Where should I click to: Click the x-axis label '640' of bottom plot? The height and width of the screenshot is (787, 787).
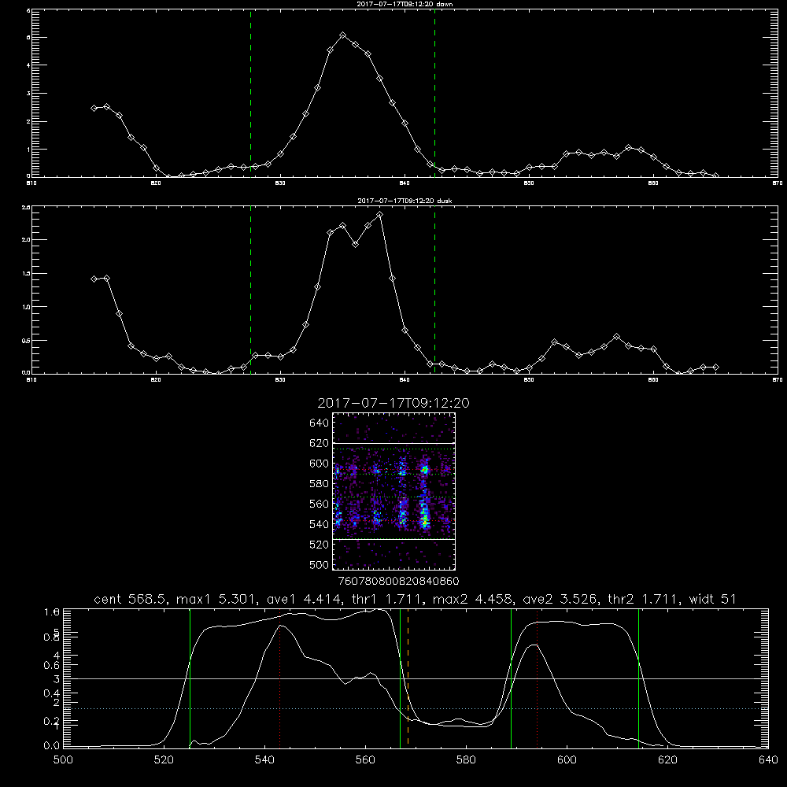point(768,760)
